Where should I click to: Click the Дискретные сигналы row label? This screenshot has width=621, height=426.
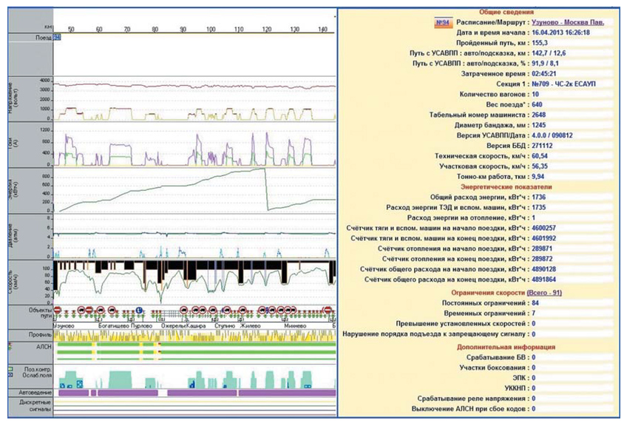coord(33,405)
